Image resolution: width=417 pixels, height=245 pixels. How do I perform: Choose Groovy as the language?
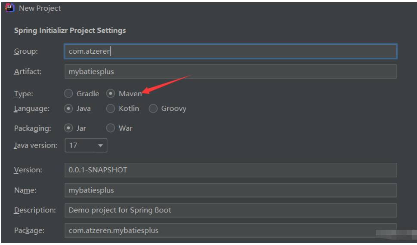153,109
